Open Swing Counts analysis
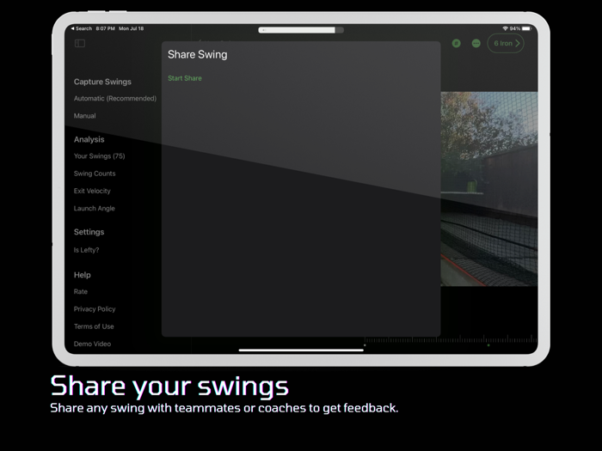Viewport: 602px width, 451px height. pos(95,174)
